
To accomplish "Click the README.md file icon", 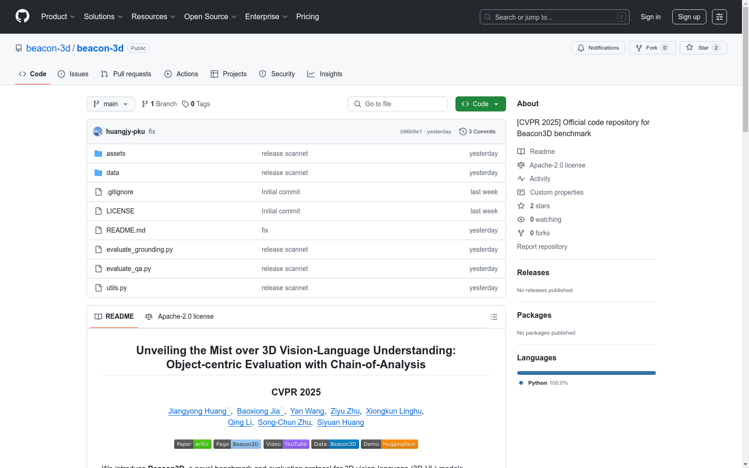I will pyautogui.click(x=98, y=230).
